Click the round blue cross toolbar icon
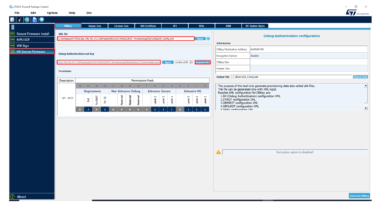 [42, 20]
